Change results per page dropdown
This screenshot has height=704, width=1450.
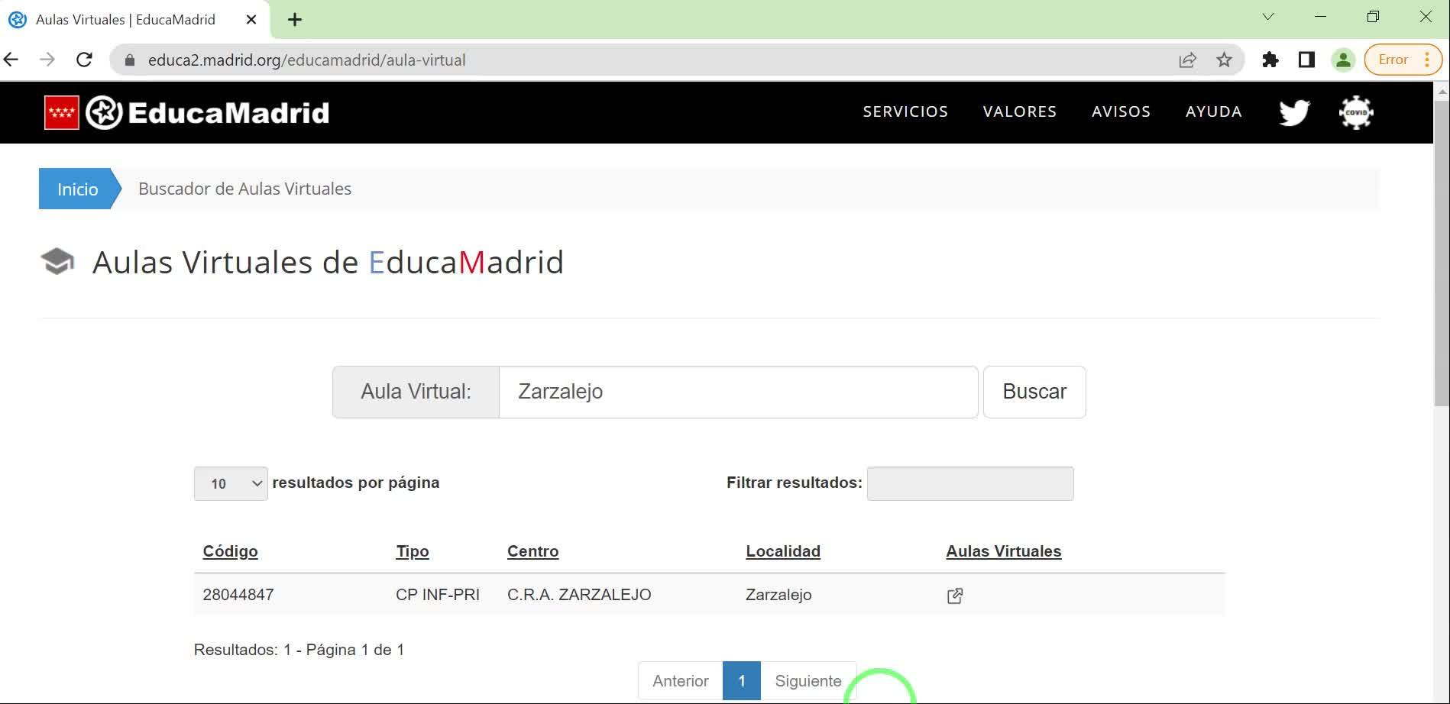click(231, 484)
